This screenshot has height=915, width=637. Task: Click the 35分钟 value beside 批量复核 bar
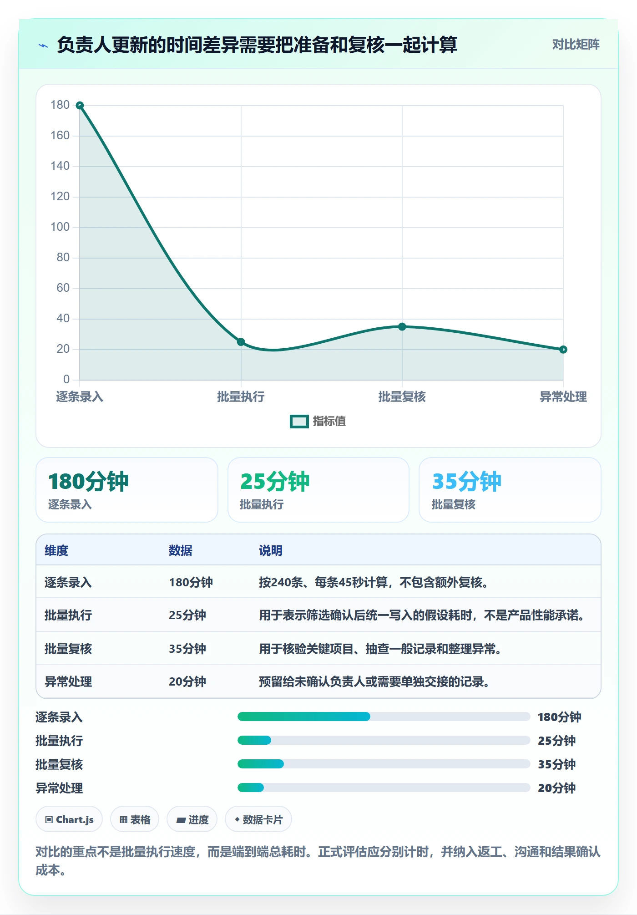point(557,765)
